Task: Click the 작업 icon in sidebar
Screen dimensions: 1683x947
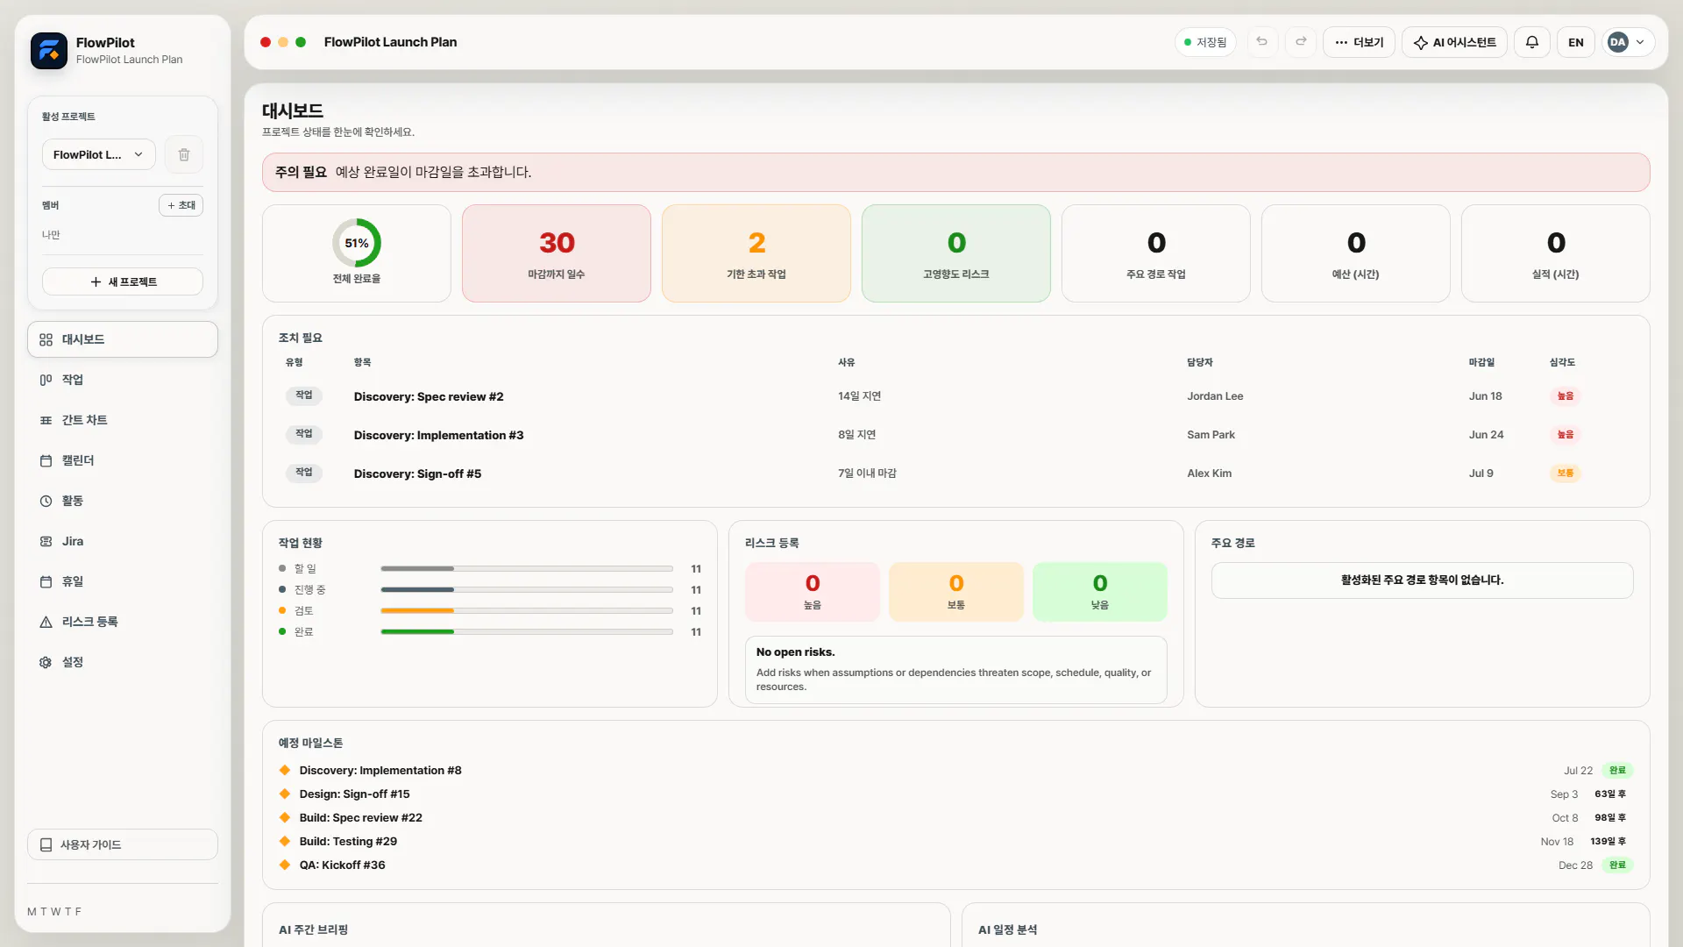Action: 46,380
